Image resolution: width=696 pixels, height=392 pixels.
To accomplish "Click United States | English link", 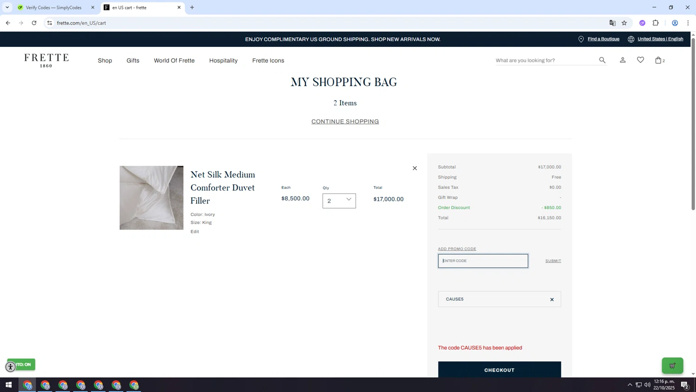I will (x=660, y=39).
